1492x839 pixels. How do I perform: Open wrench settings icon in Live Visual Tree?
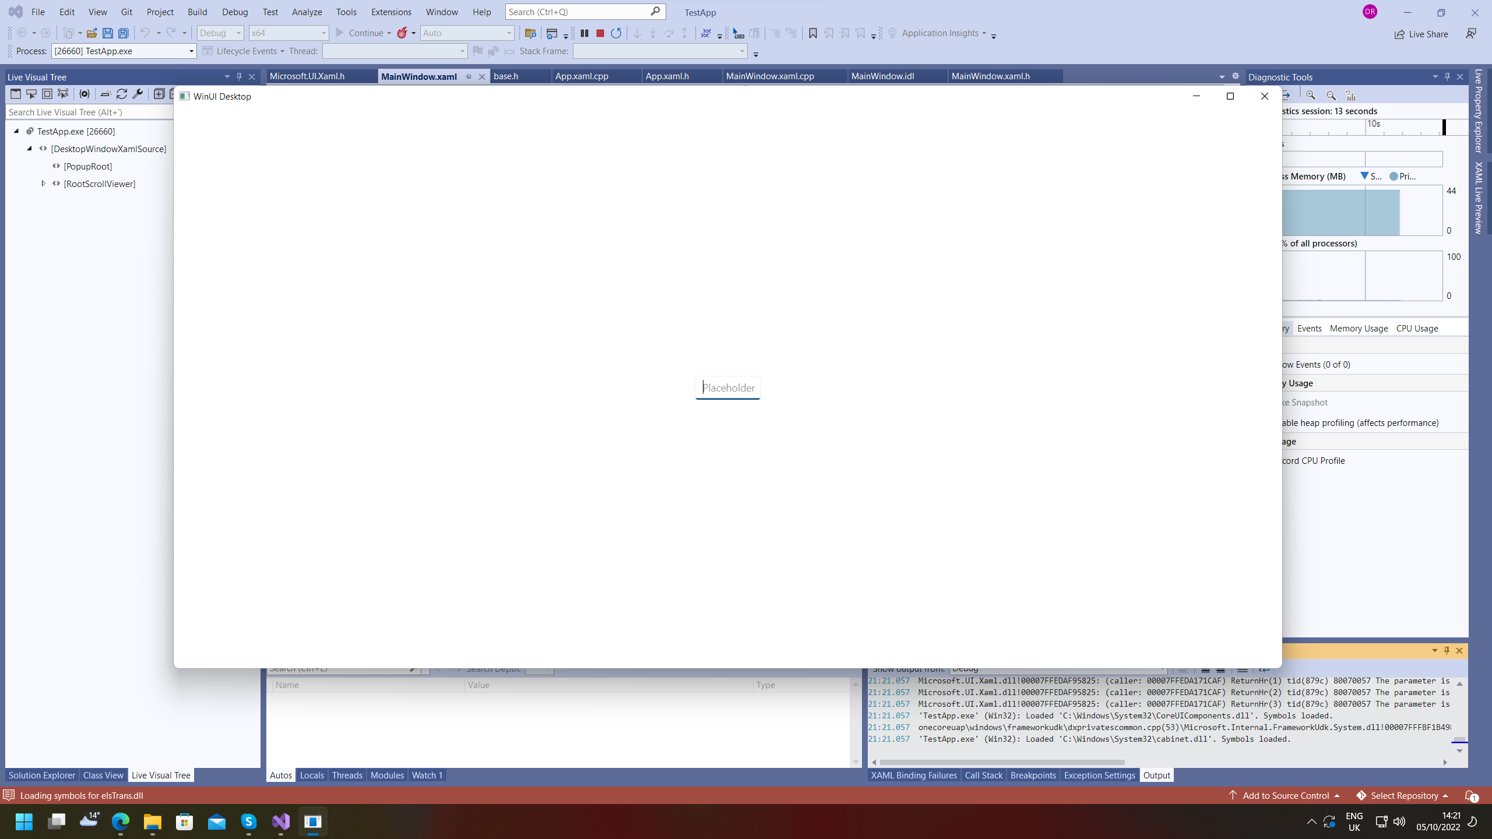(x=138, y=94)
